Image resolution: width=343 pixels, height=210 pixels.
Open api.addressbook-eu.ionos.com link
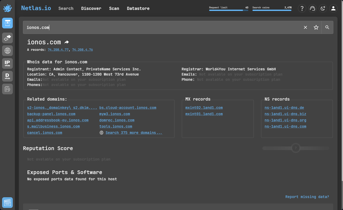pyautogui.click(x=58, y=120)
